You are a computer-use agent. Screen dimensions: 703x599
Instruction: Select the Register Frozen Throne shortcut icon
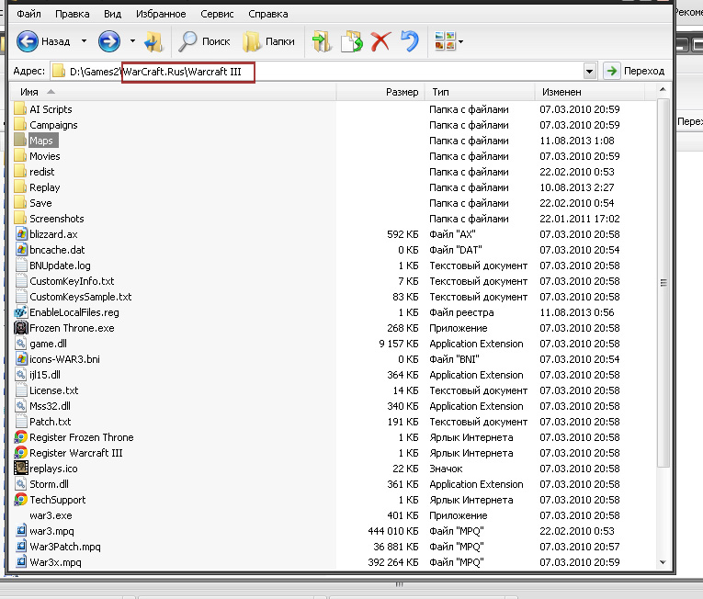21,436
